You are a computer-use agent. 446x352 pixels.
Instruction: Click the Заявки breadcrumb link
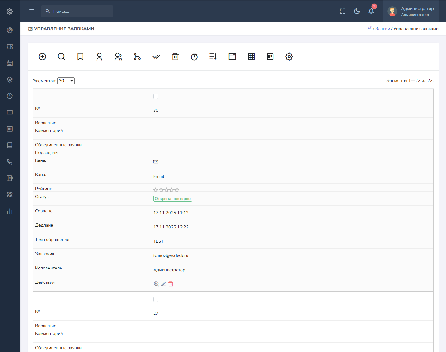[382, 29]
